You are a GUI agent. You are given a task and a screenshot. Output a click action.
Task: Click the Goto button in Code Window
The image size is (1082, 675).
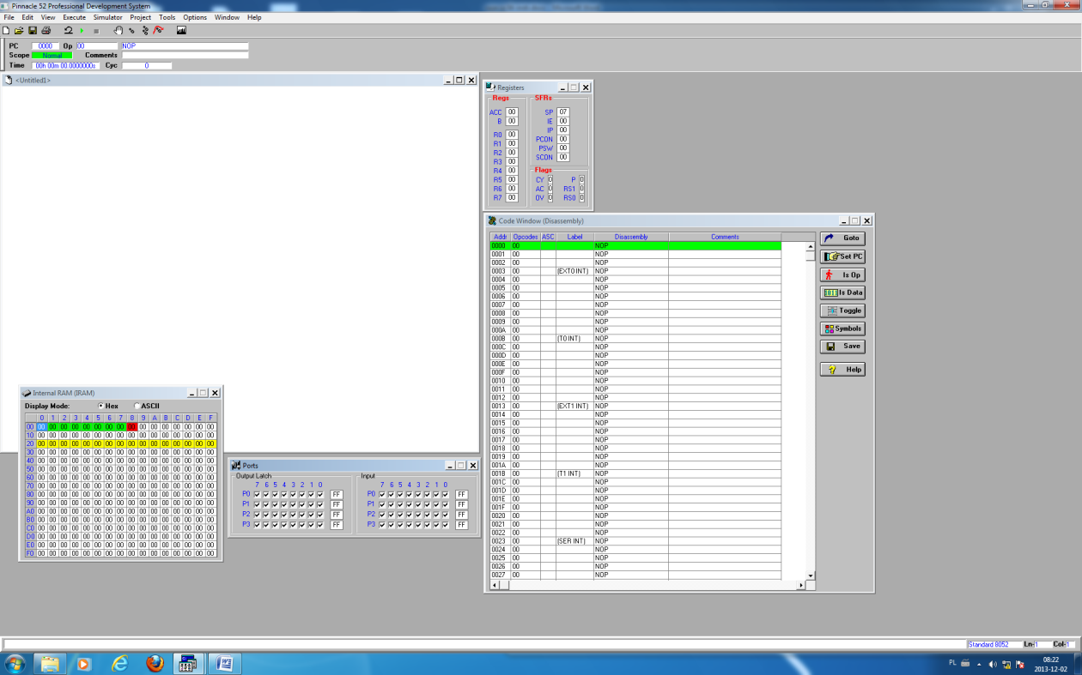pyautogui.click(x=842, y=238)
